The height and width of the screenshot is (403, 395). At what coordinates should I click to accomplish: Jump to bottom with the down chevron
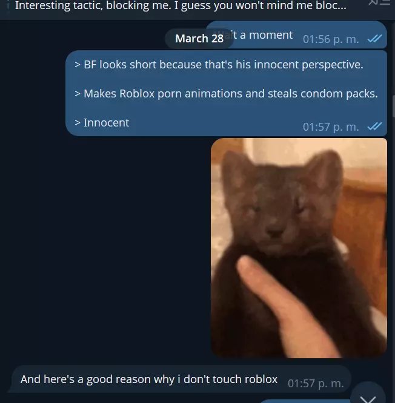pyautogui.click(x=368, y=395)
